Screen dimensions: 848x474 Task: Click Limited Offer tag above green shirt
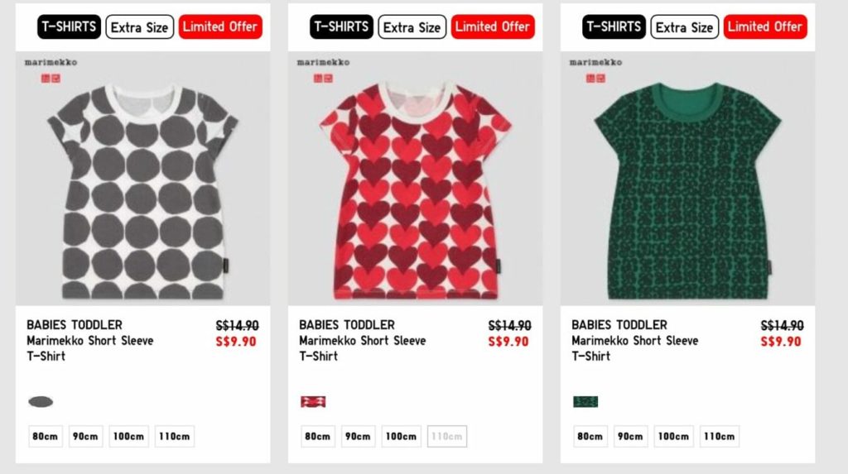click(765, 27)
